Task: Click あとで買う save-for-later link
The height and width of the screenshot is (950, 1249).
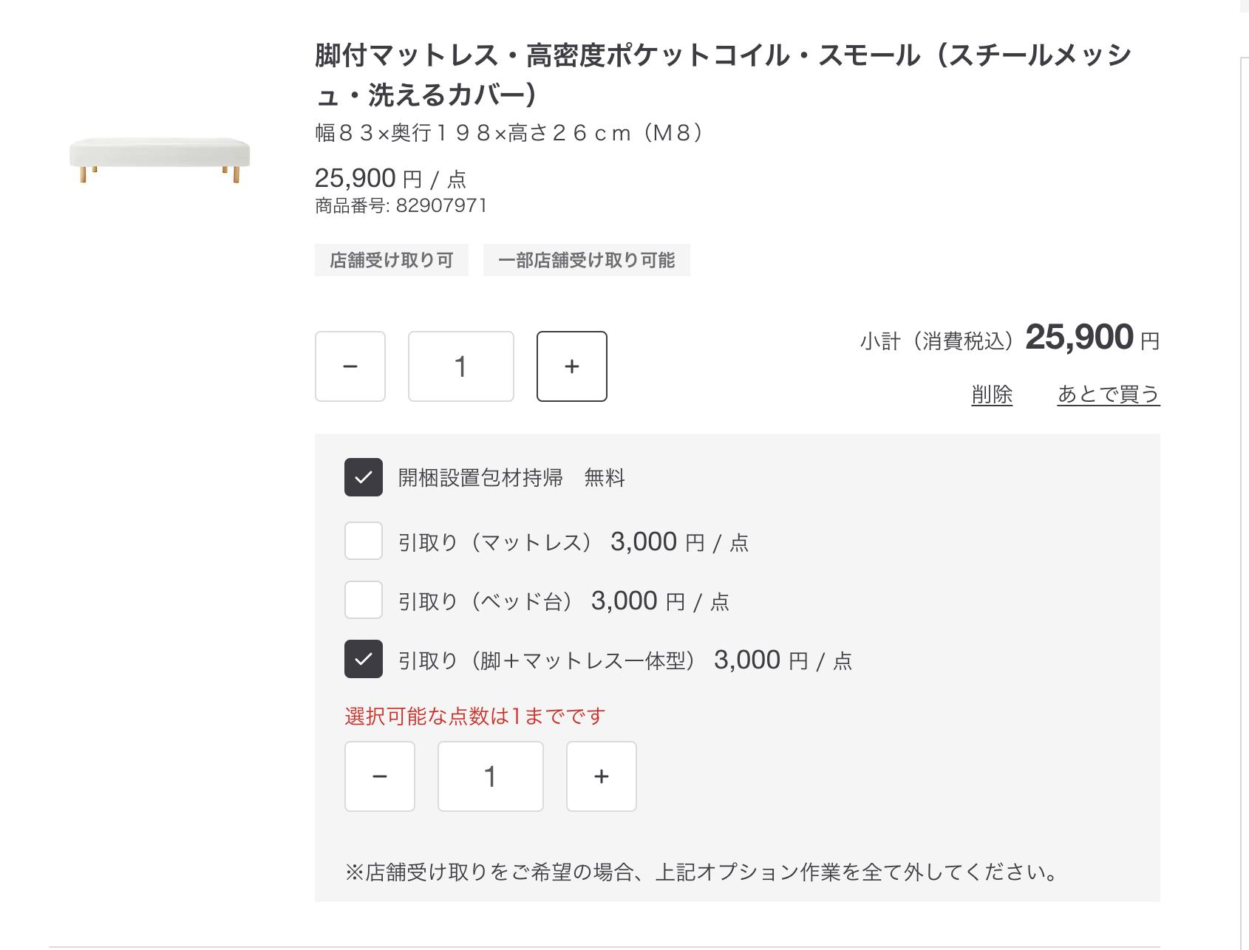Action: pyautogui.click(x=1108, y=394)
